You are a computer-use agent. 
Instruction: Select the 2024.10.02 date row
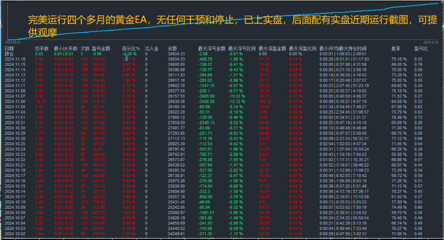[15, 234]
